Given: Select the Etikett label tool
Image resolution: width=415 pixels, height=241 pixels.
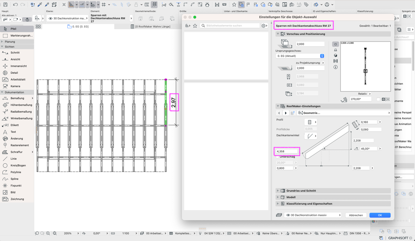Looking at the screenshot, I should 17,125.
